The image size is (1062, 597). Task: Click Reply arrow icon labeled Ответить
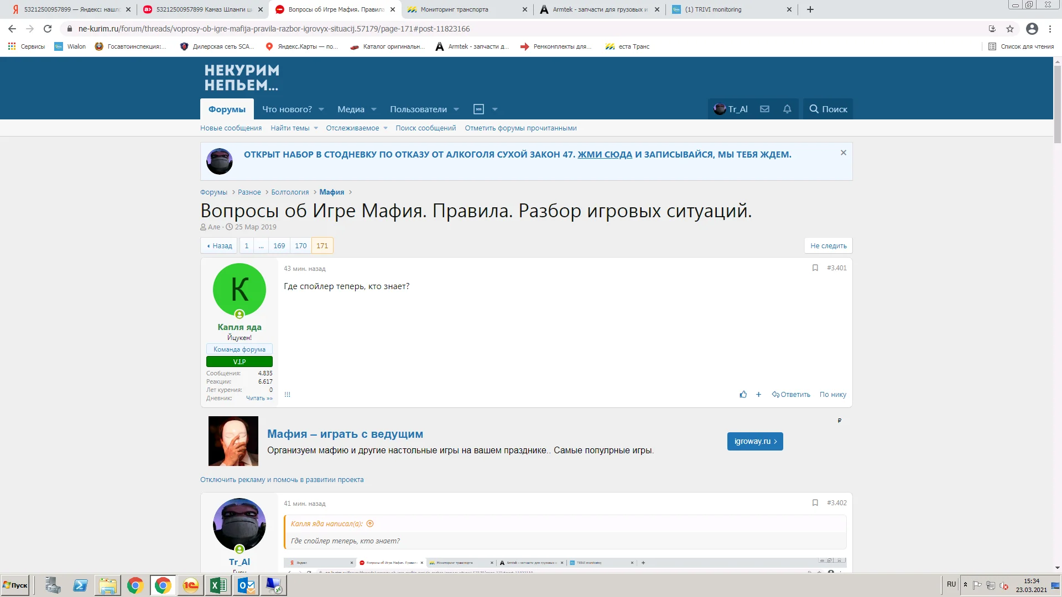[x=791, y=394]
